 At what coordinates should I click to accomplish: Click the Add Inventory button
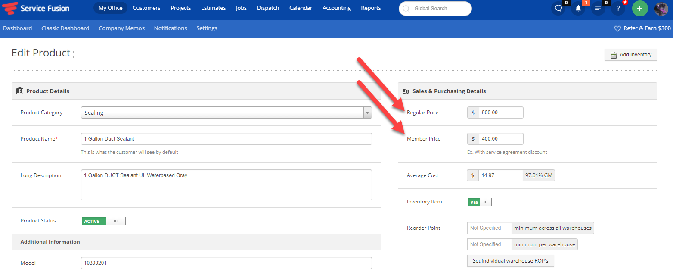click(x=630, y=55)
